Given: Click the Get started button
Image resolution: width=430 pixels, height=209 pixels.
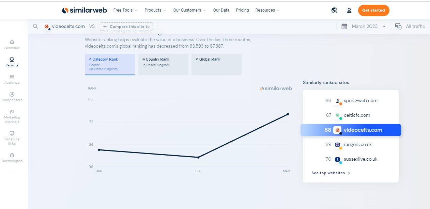Looking at the screenshot, I should 373,11.
